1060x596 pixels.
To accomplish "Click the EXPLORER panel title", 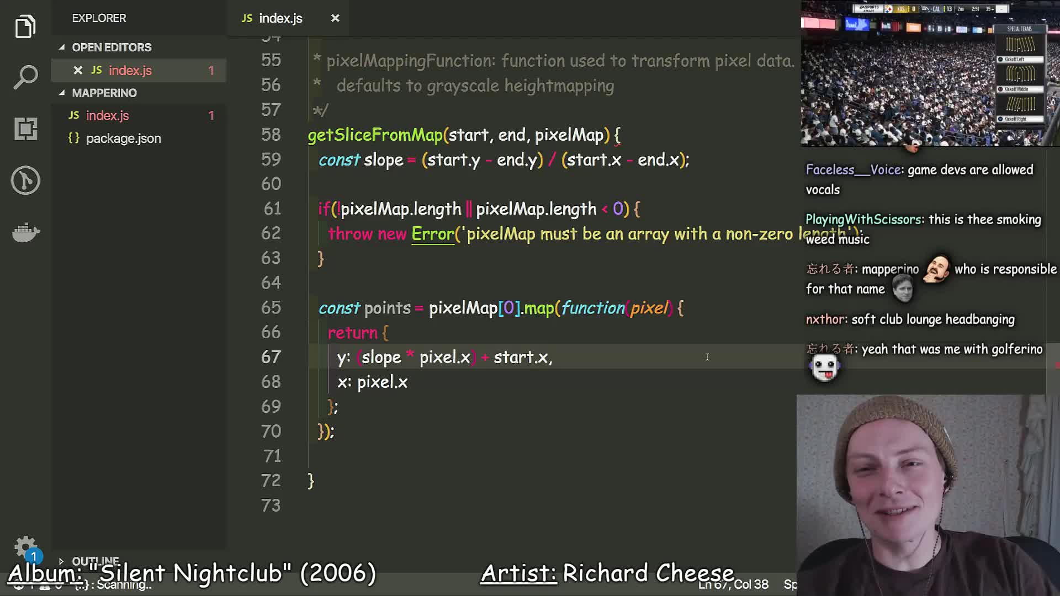I will (99, 18).
